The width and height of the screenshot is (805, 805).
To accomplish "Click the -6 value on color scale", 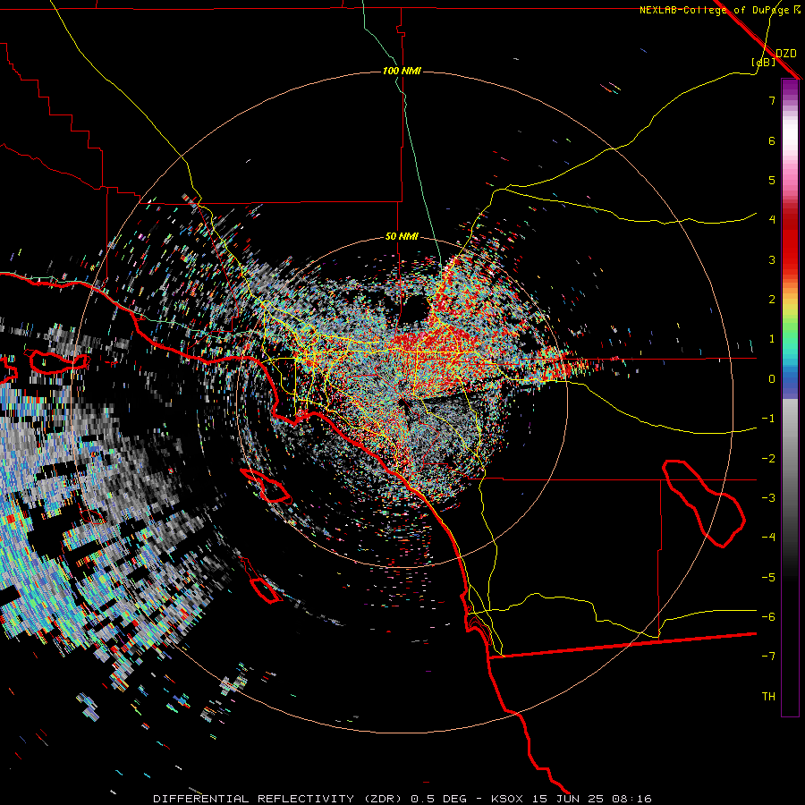I will point(768,617).
